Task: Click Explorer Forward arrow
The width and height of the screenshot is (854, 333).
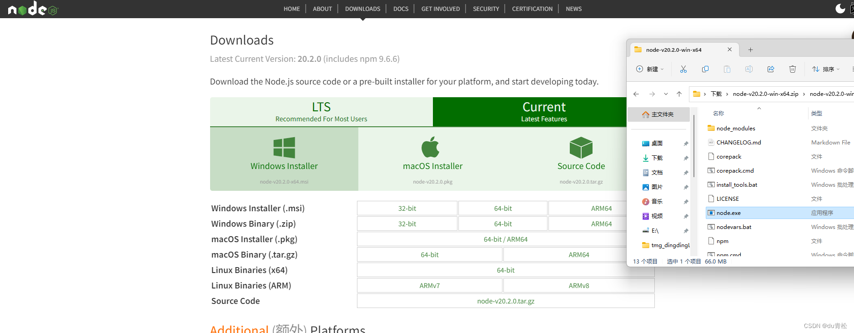Action: pos(652,94)
